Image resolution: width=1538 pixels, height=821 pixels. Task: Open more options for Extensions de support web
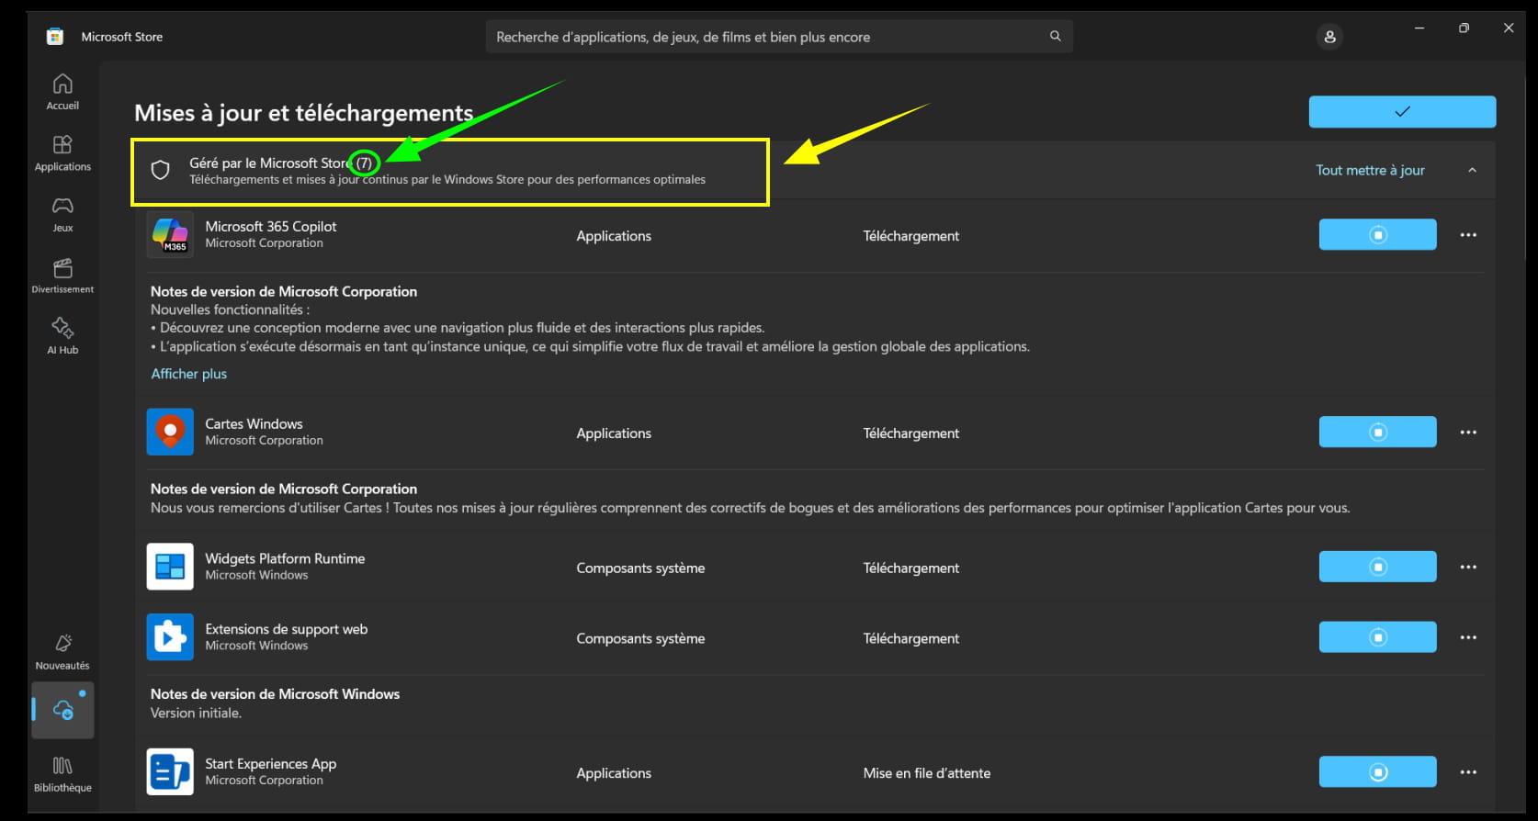tap(1468, 638)
